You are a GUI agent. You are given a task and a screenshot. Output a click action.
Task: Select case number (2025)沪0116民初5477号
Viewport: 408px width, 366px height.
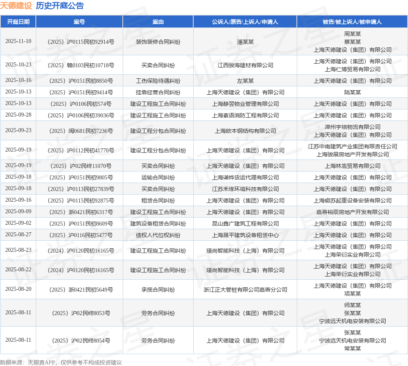point(81,235)
